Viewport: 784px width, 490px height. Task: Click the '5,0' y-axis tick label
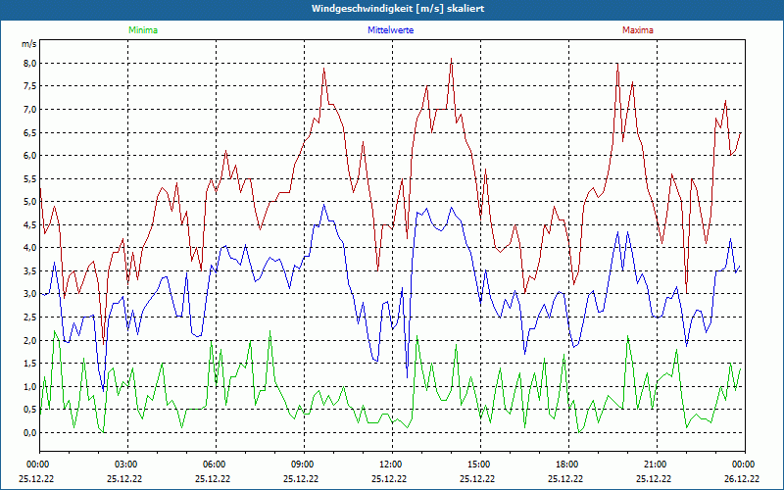click(x=30, y=202)
